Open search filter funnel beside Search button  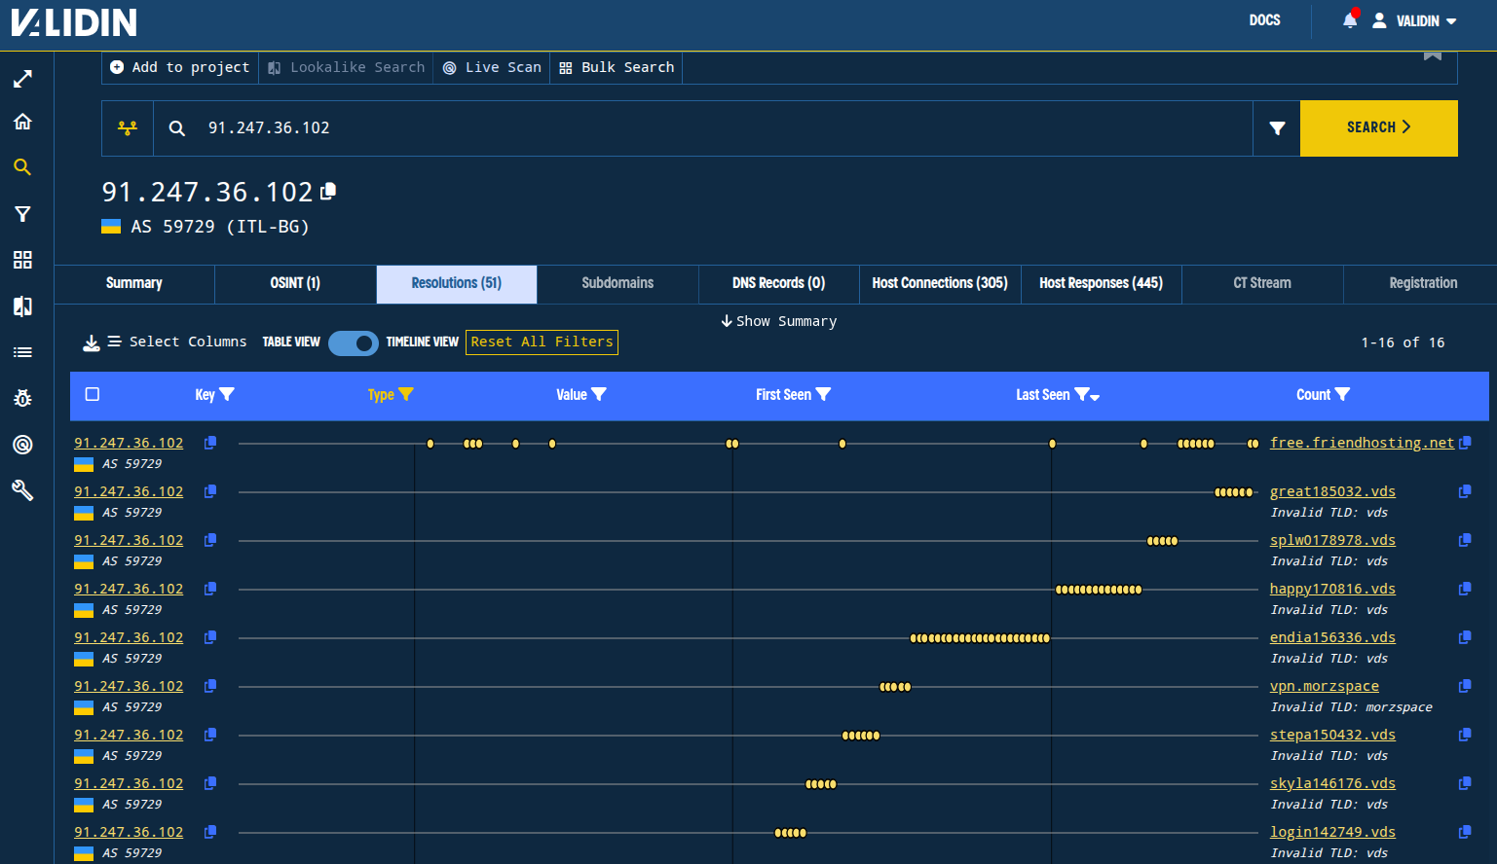1277,127
